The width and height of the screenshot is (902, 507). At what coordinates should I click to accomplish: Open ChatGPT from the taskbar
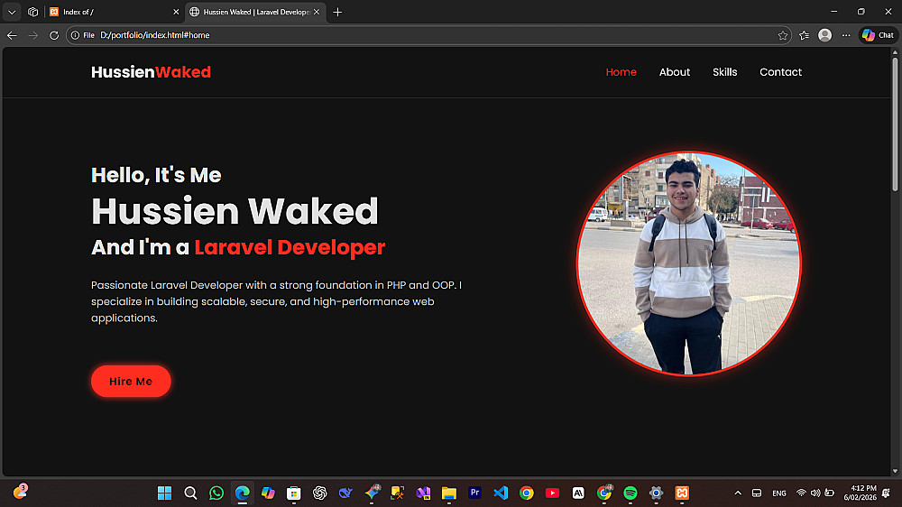320,493
